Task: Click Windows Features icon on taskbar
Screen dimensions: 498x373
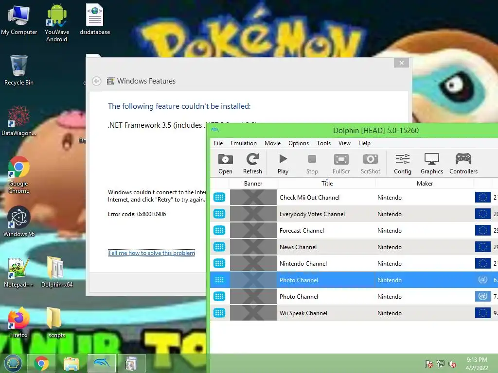Action: point(131,363)
